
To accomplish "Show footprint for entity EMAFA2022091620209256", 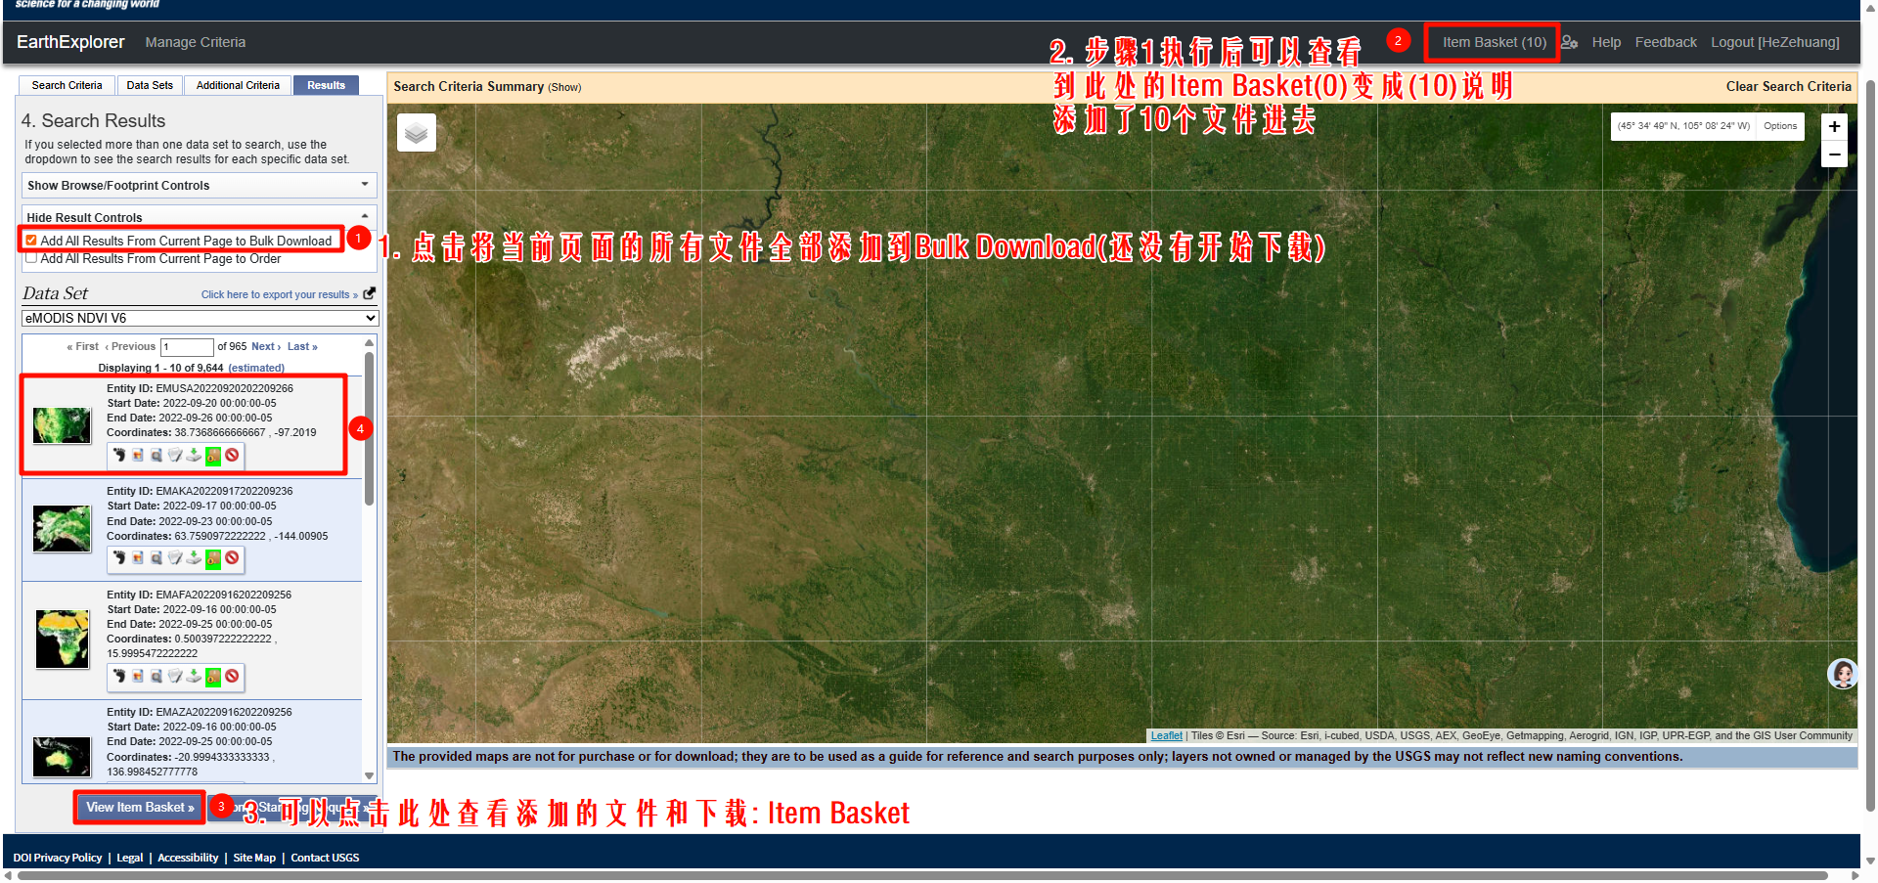I will [118, 676].
